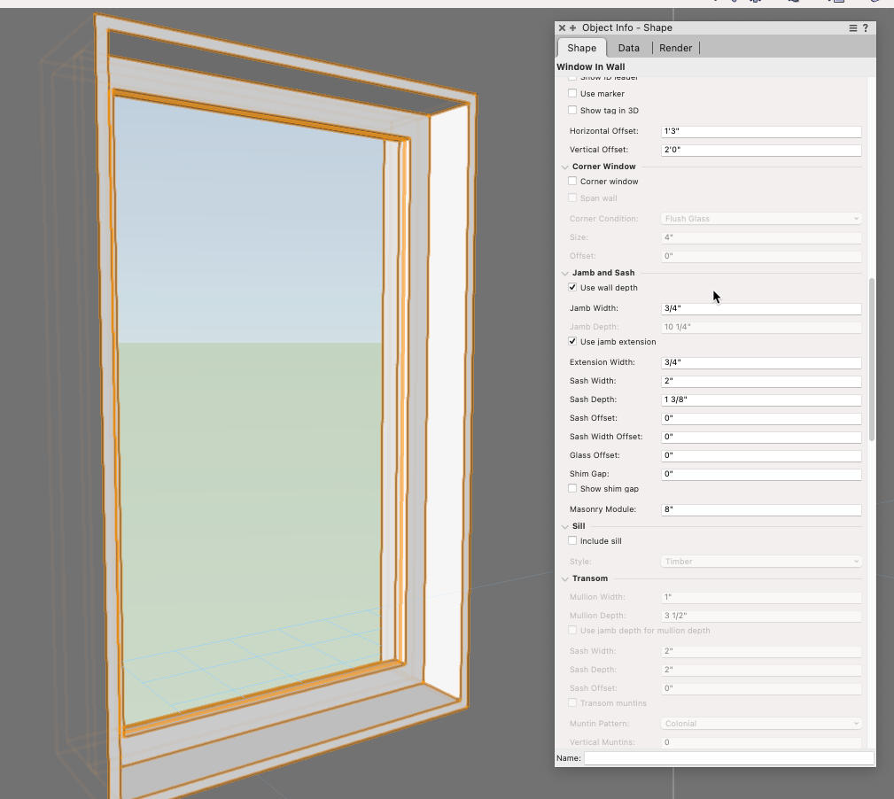Enable Show tag in 3D
Image resolution: width=894 pixels, height=799 pixels.
[x=572, y=110]
